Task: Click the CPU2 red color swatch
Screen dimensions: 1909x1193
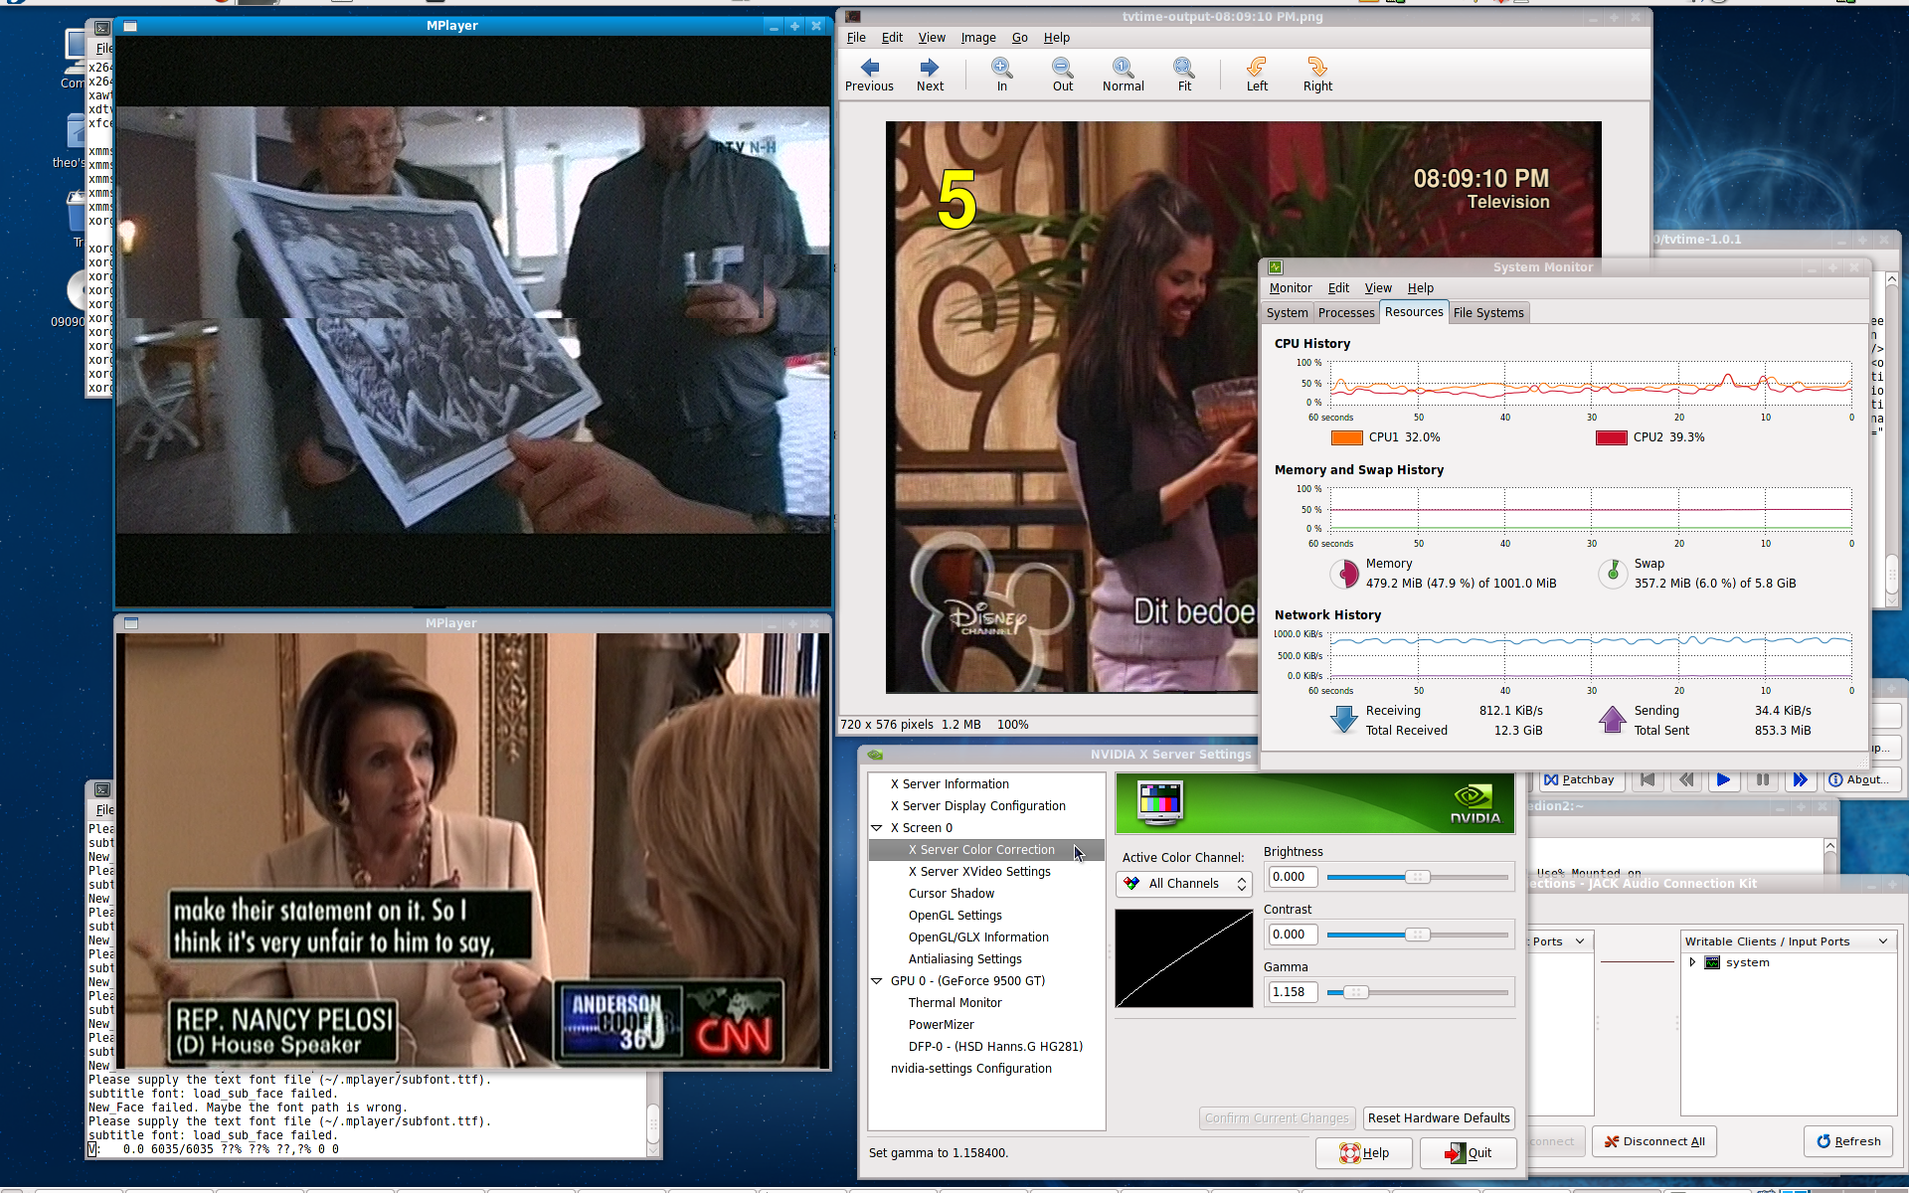Action: pyautogui.click(x=1611, y=437)
